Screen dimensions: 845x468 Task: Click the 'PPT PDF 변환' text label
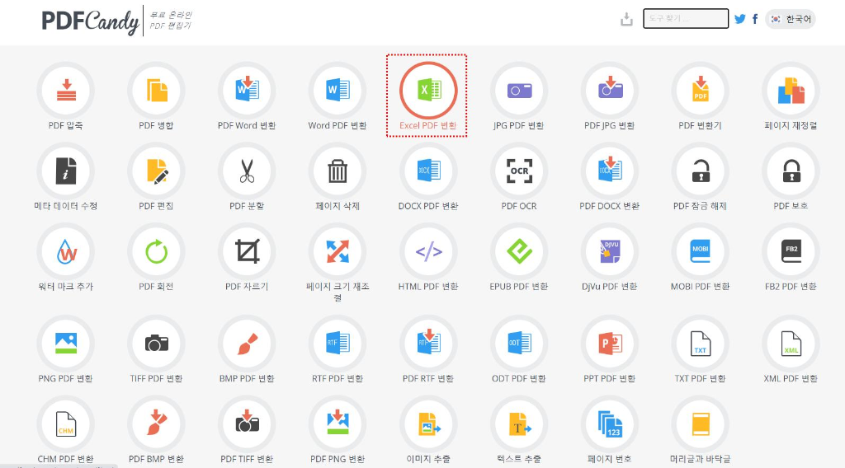pos(610,379)
